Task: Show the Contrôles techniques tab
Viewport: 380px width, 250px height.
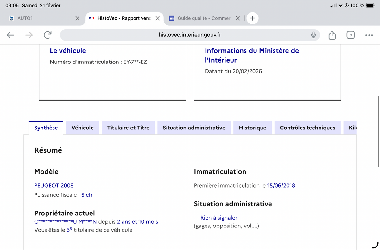Action: (x=307, y=128)
